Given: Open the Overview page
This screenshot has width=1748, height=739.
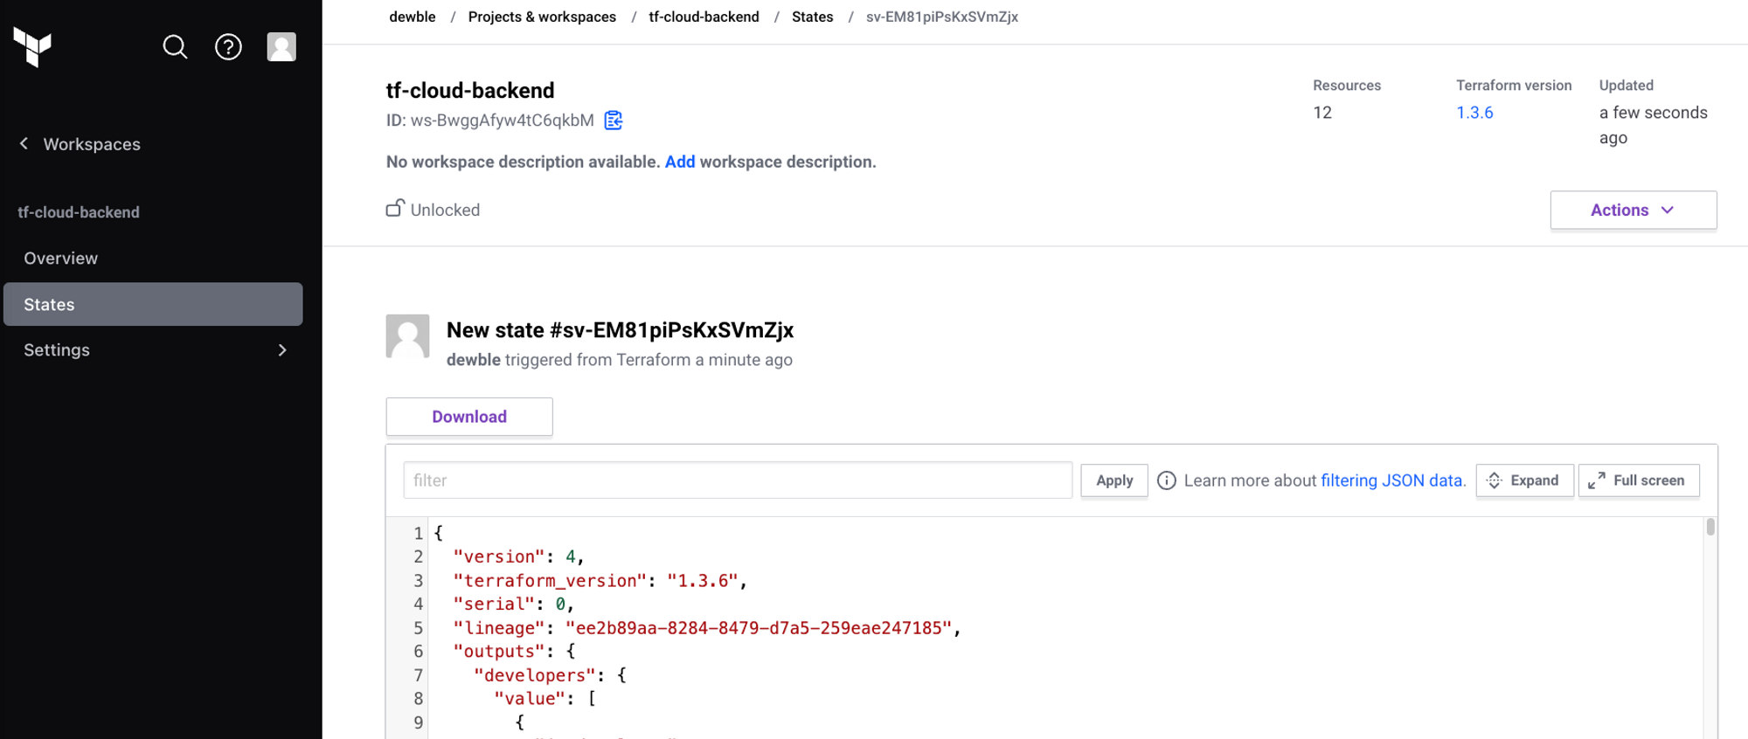Looking at the screenshot, I should pos(61,258).
